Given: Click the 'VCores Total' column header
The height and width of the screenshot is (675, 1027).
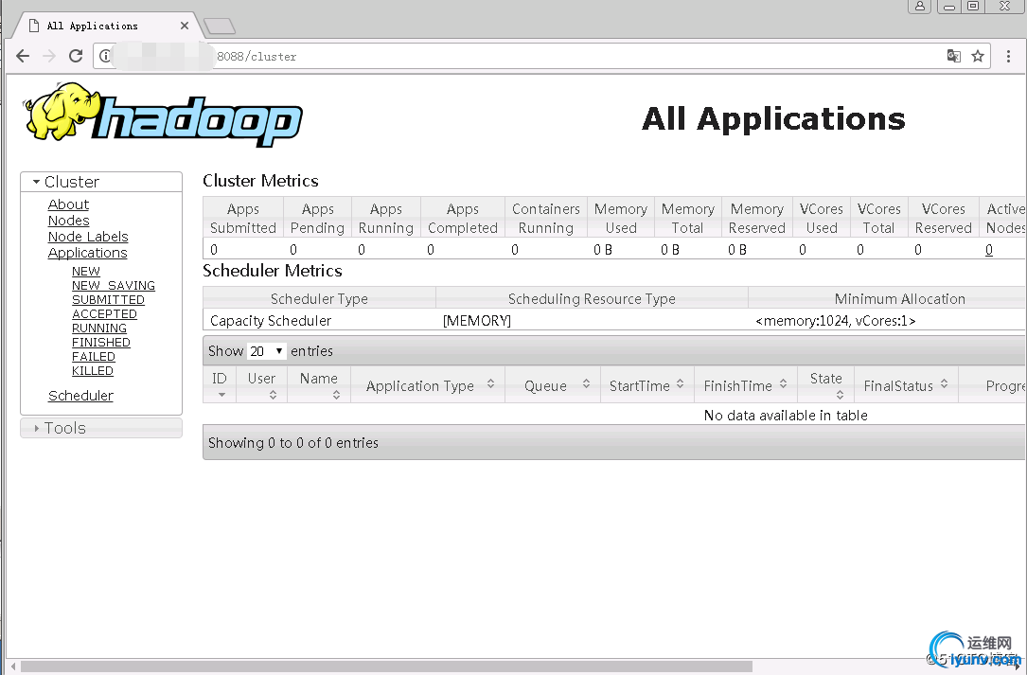Looking at the screenshot, I should point(879,219).
